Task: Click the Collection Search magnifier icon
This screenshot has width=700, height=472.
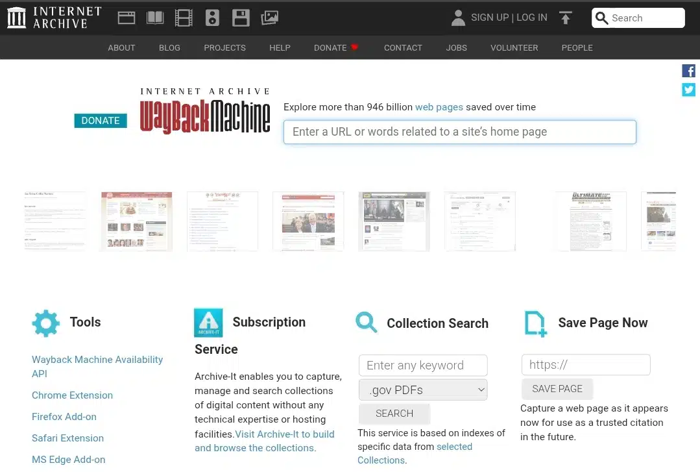Action: click(x=367, y=322)
